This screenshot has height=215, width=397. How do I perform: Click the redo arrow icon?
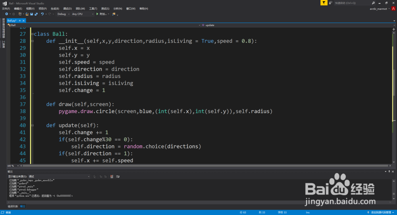50,14
